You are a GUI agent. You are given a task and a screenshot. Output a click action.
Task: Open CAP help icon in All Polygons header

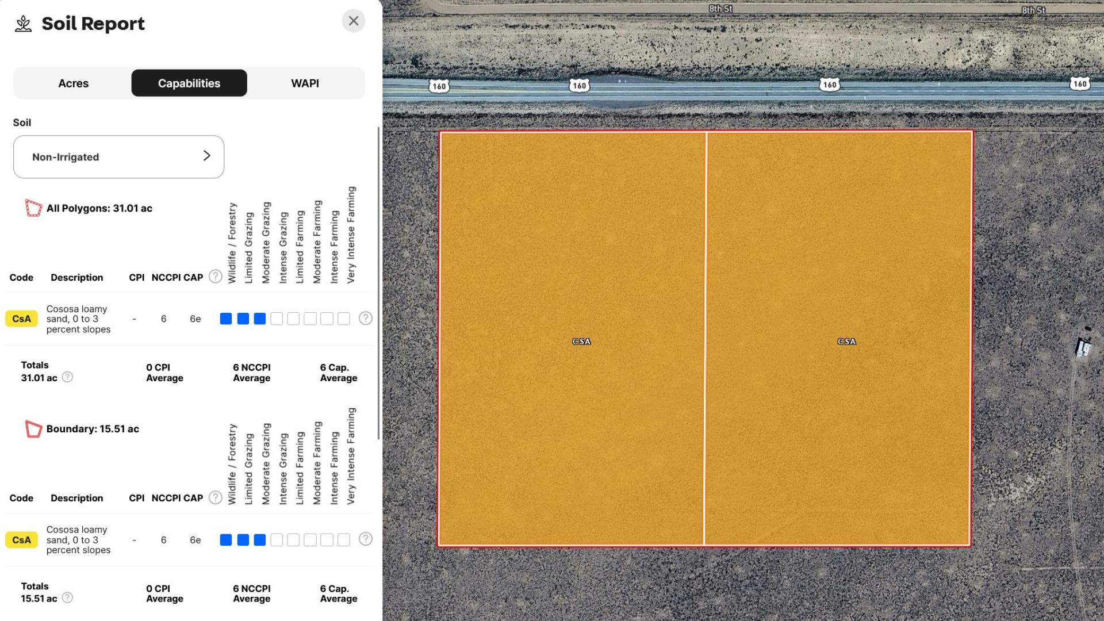(x=215, y=277)
